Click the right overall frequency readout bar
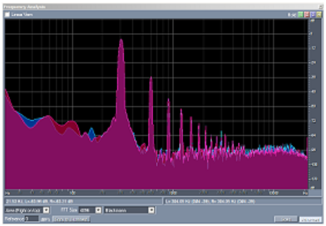The width and height of the screenshot is (326, 226). click(242, 201)
